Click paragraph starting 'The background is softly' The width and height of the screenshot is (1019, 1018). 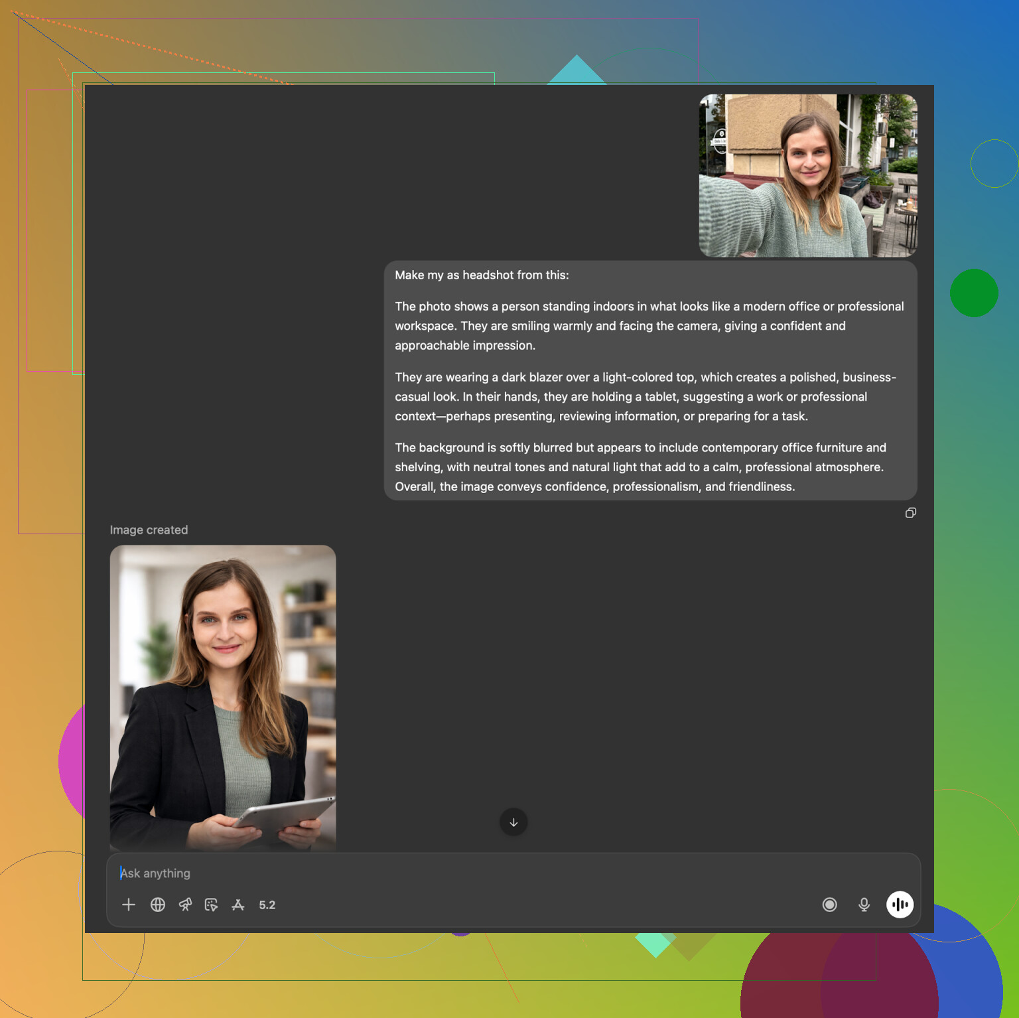click(x=640, y=467)
